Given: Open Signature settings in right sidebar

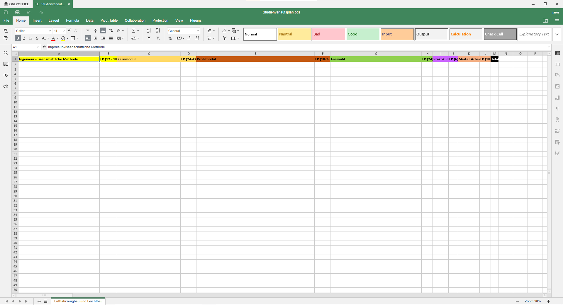Looking at the screenshot, I should point(557,153).
